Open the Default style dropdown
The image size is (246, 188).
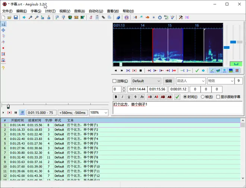(146, 81)
